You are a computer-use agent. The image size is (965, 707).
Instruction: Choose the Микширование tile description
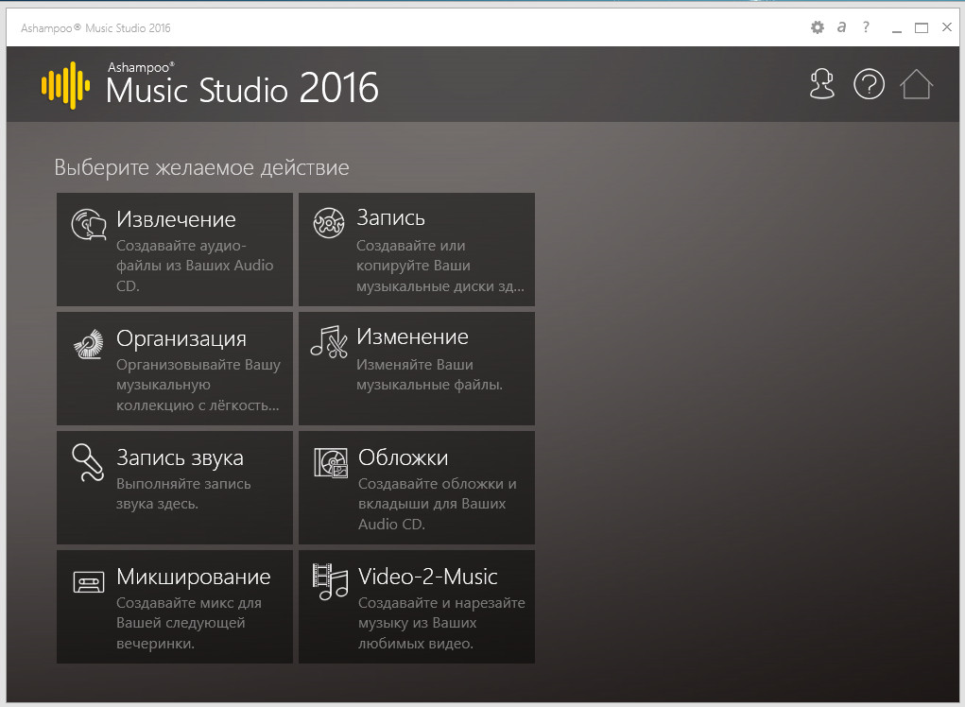click(188, 623)
